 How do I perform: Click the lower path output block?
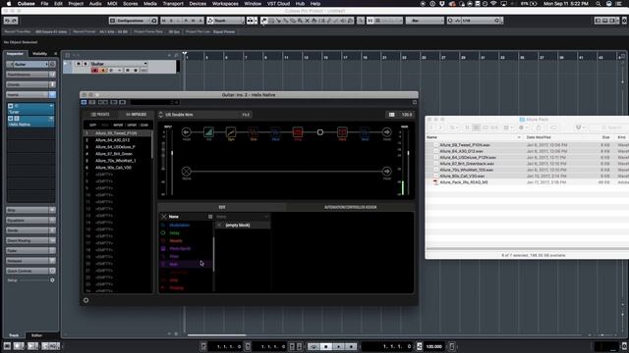pyautogui.click(x=386, y=172)
